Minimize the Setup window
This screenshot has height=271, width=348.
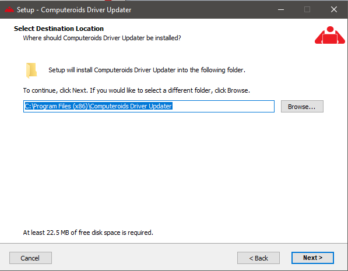[x=281, y=9]
